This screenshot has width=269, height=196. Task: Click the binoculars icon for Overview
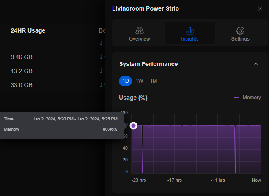coord(140,31)
